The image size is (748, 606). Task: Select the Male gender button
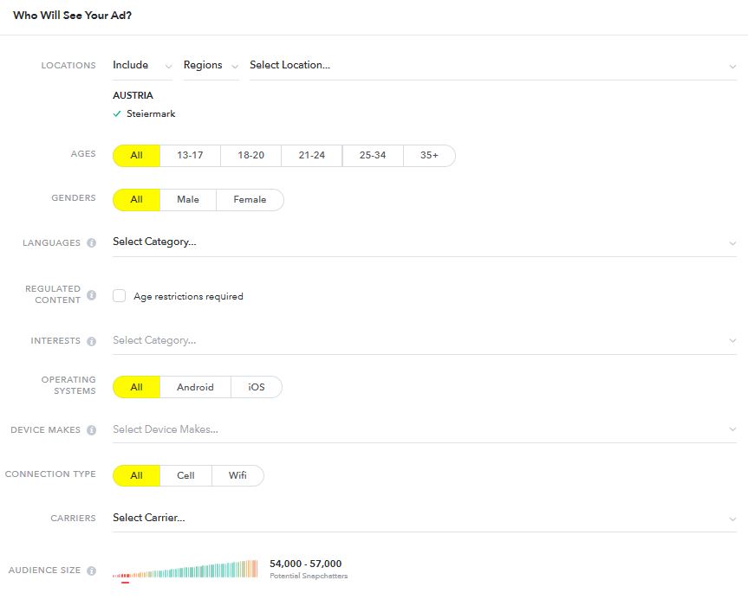point(188,200)
